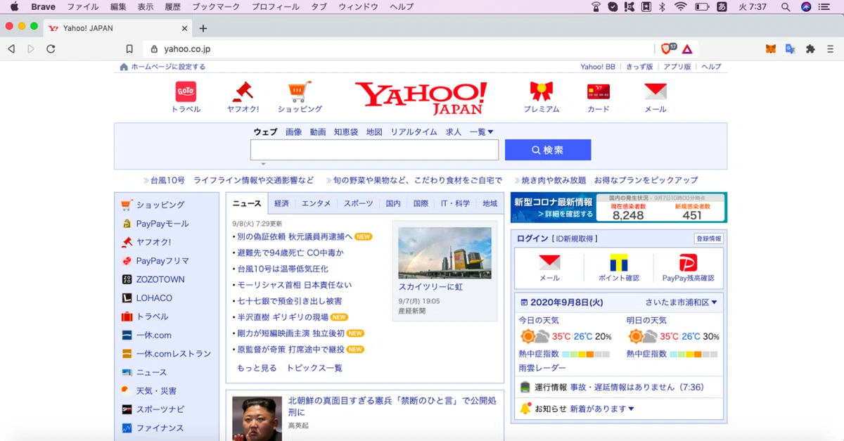
Task: Open the 履歴 menu
Action: pos(173,7)
